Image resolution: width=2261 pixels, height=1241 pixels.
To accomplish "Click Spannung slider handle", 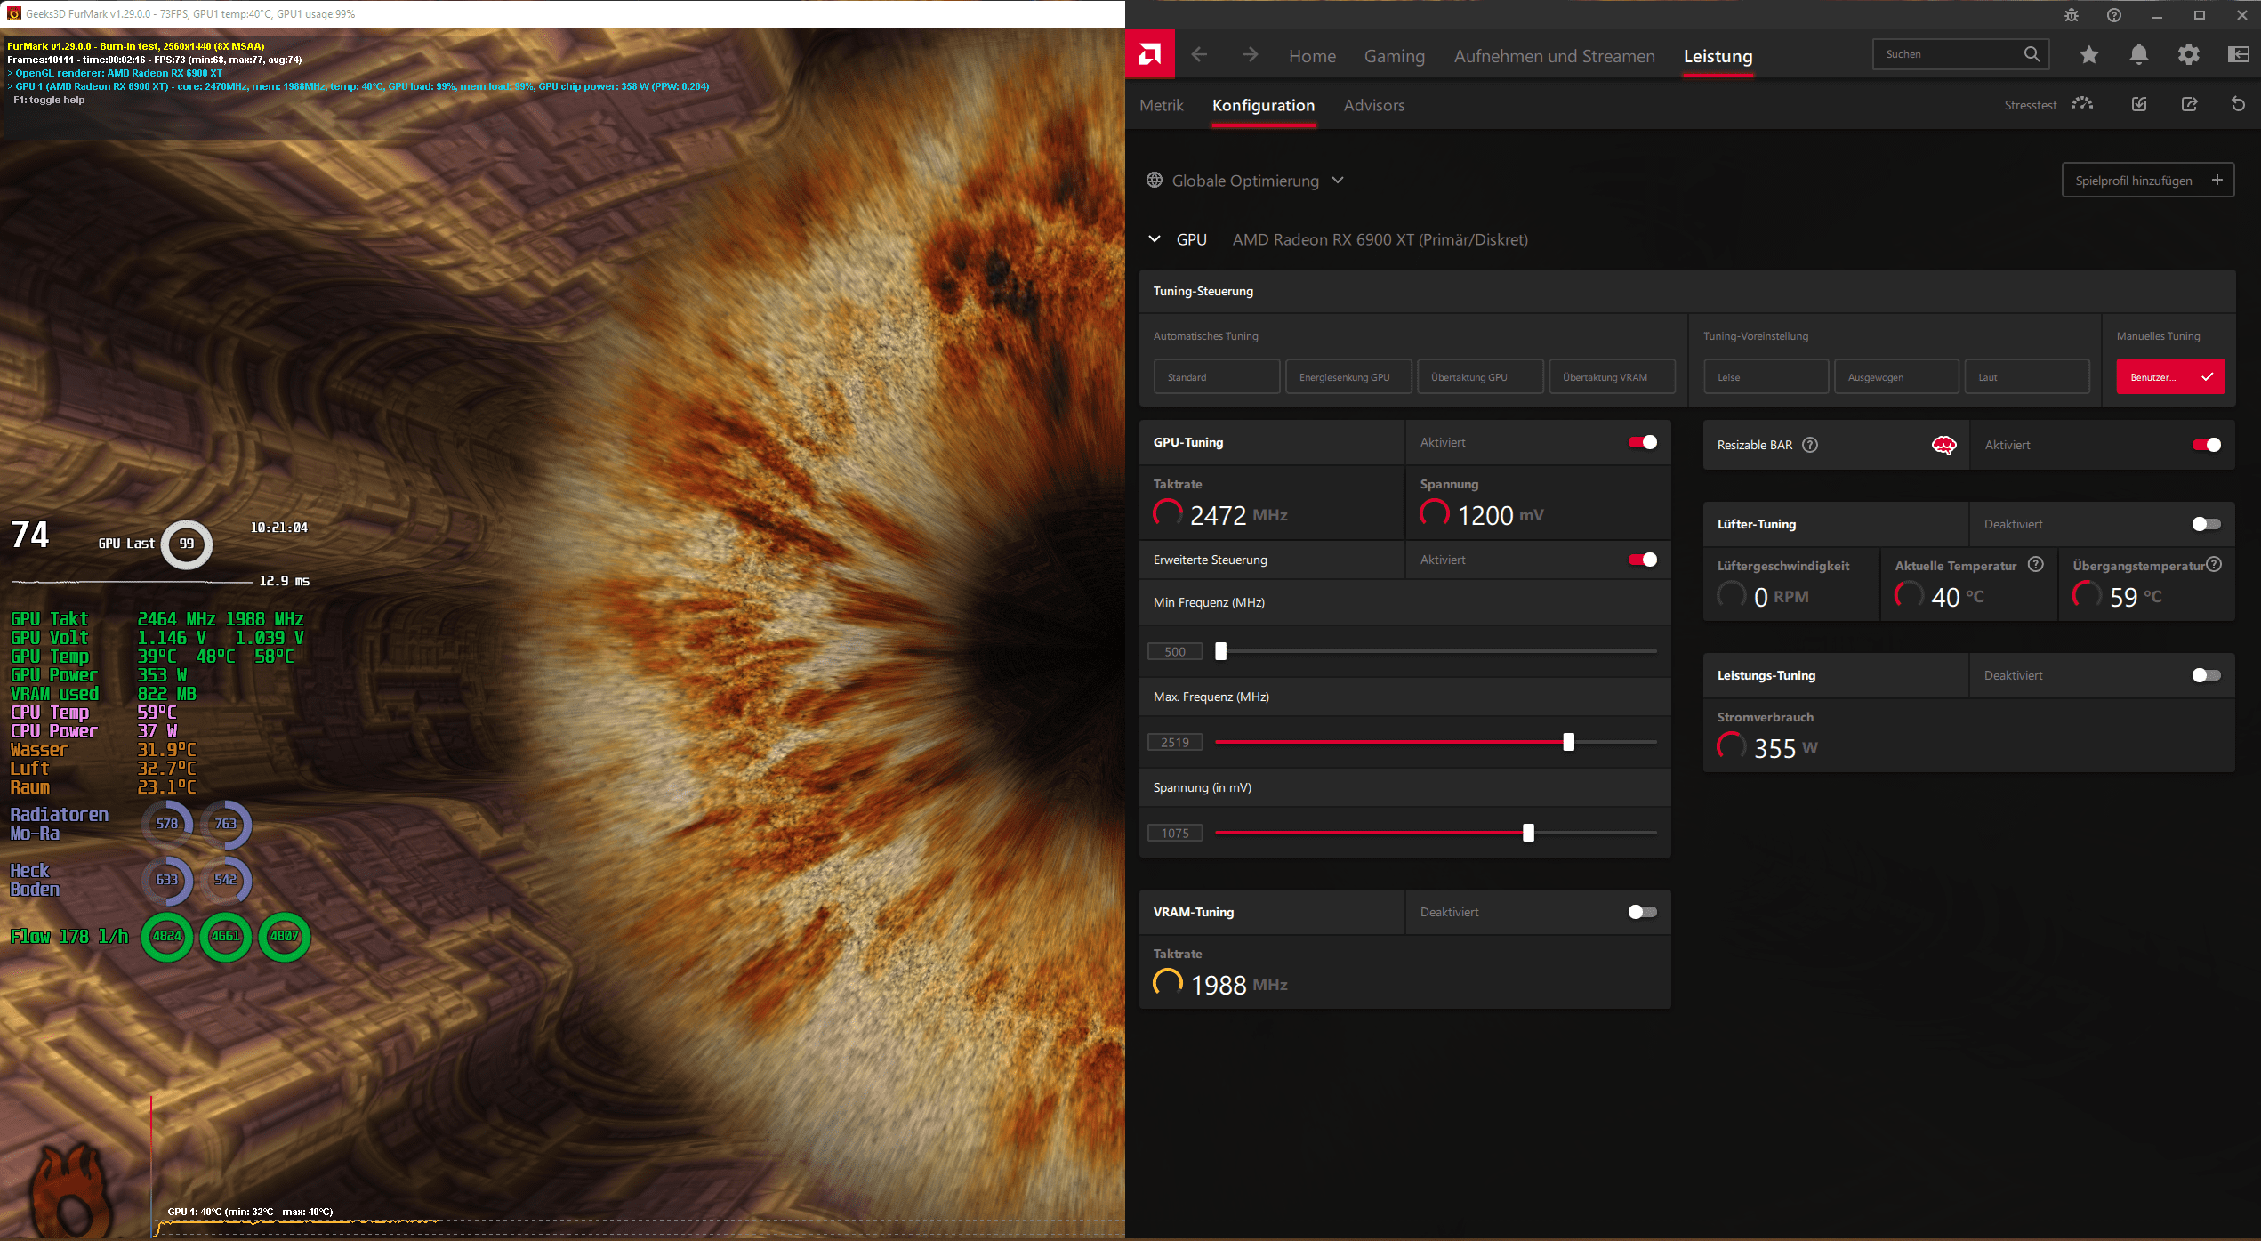I will pos(1528,833).
